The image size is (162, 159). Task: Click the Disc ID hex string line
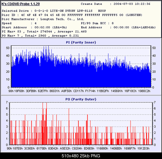(72, 15)
